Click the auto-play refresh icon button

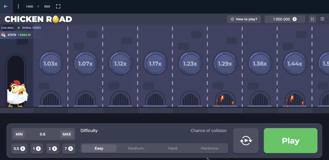click(x=246, y=141)
